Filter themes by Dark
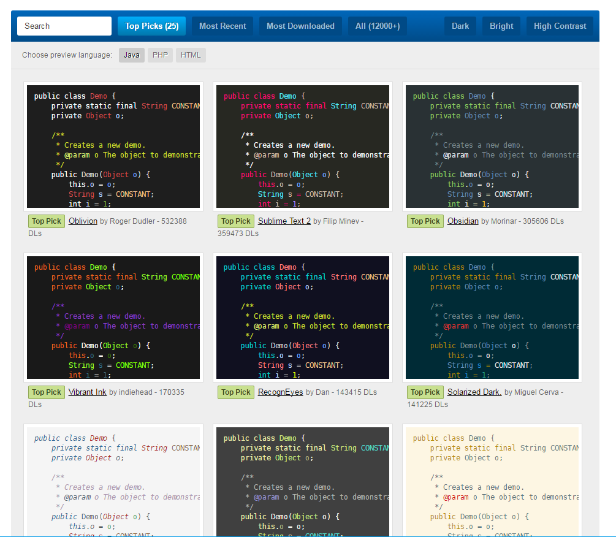 click(460, 26)
